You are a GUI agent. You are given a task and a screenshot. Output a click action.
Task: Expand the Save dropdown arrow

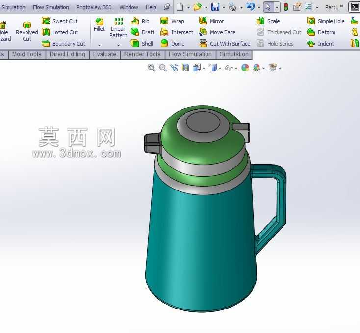point(224,7)
